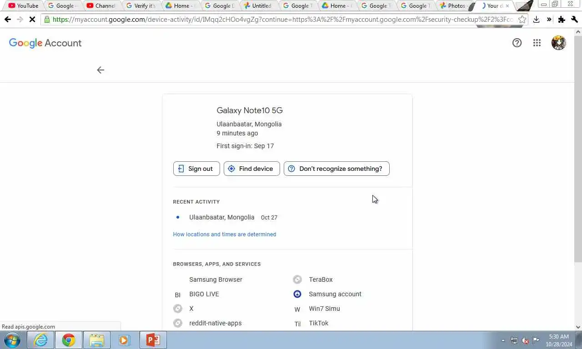Click the network tray icon

click(x=514, y=340)
